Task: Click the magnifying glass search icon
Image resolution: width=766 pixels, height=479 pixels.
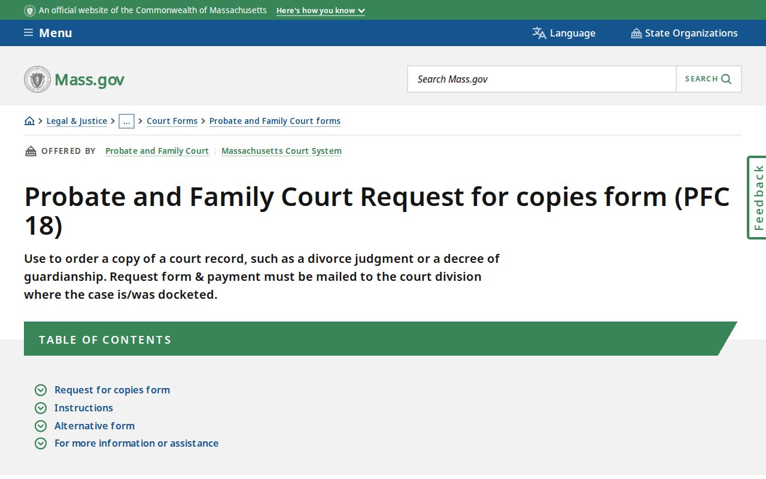Action: [727, 79]
